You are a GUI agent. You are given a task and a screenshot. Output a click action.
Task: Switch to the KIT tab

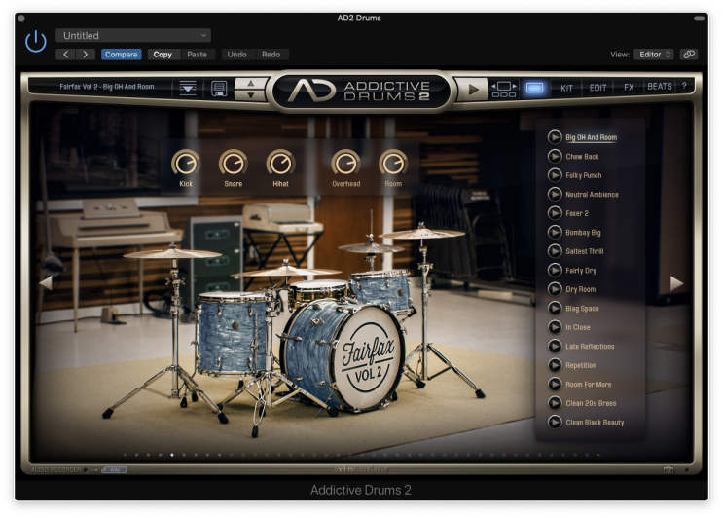coord(566,88)
